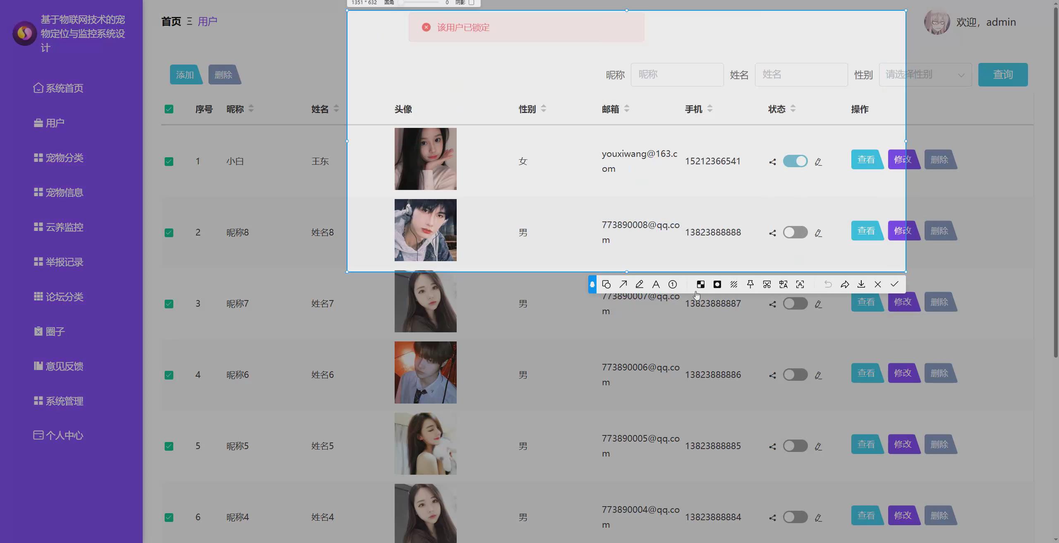The width and height of the screenshot is (1059, 543).
Task: Click the translate screenshot icon
Action: point(783,284)
